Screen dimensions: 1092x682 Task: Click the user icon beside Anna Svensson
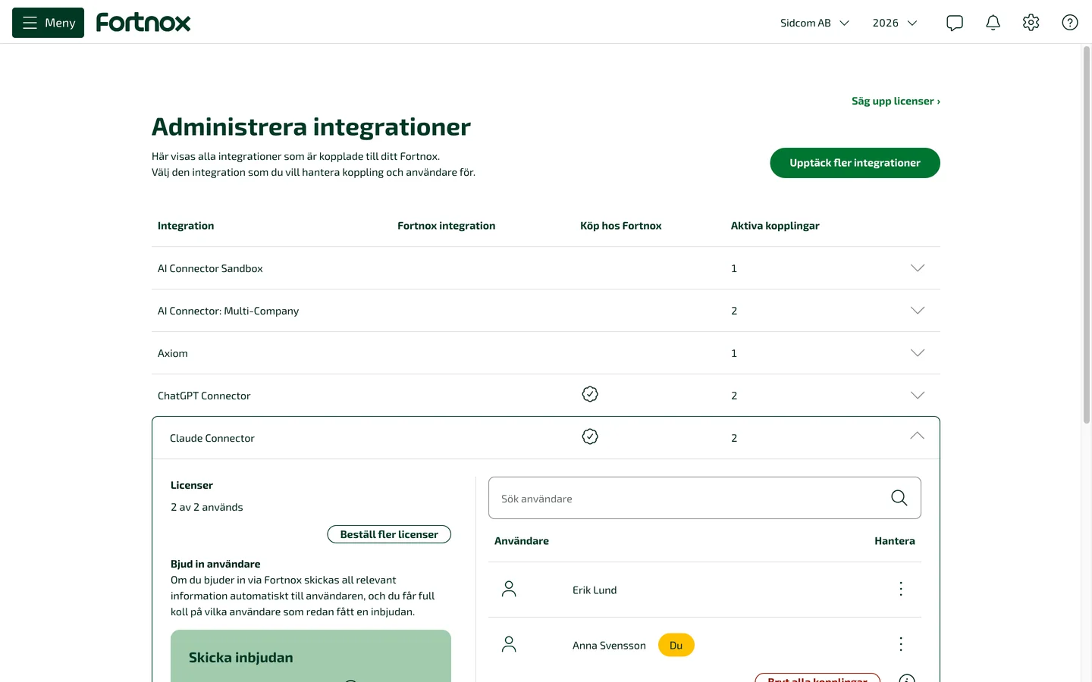[509, 644]
